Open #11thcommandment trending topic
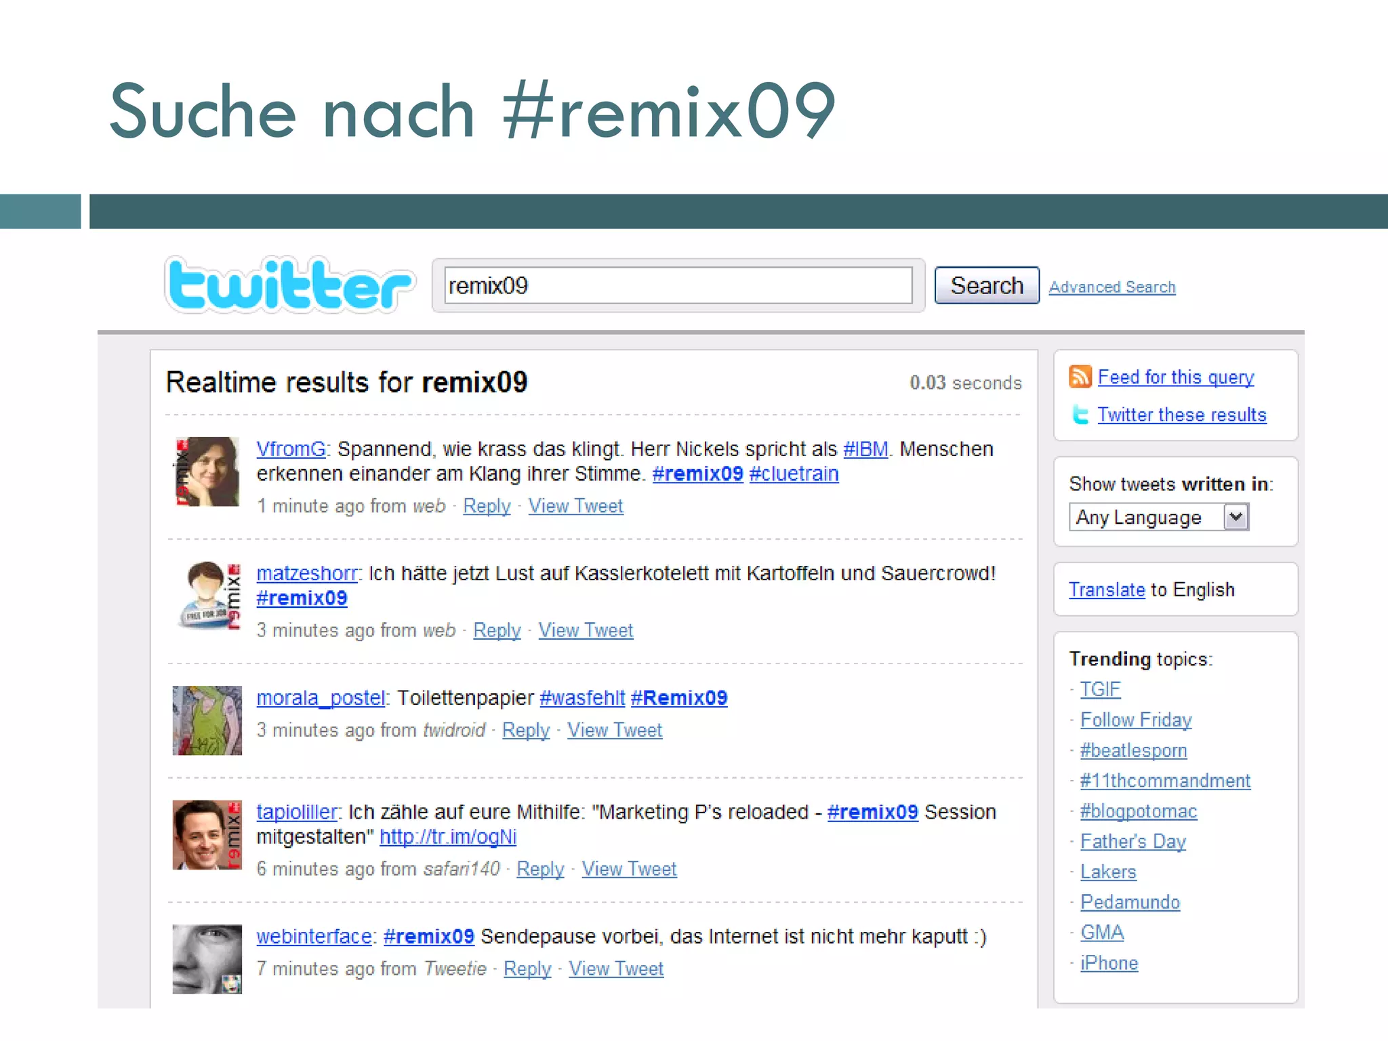1388x1041 pixels. tap(1165, 781)
